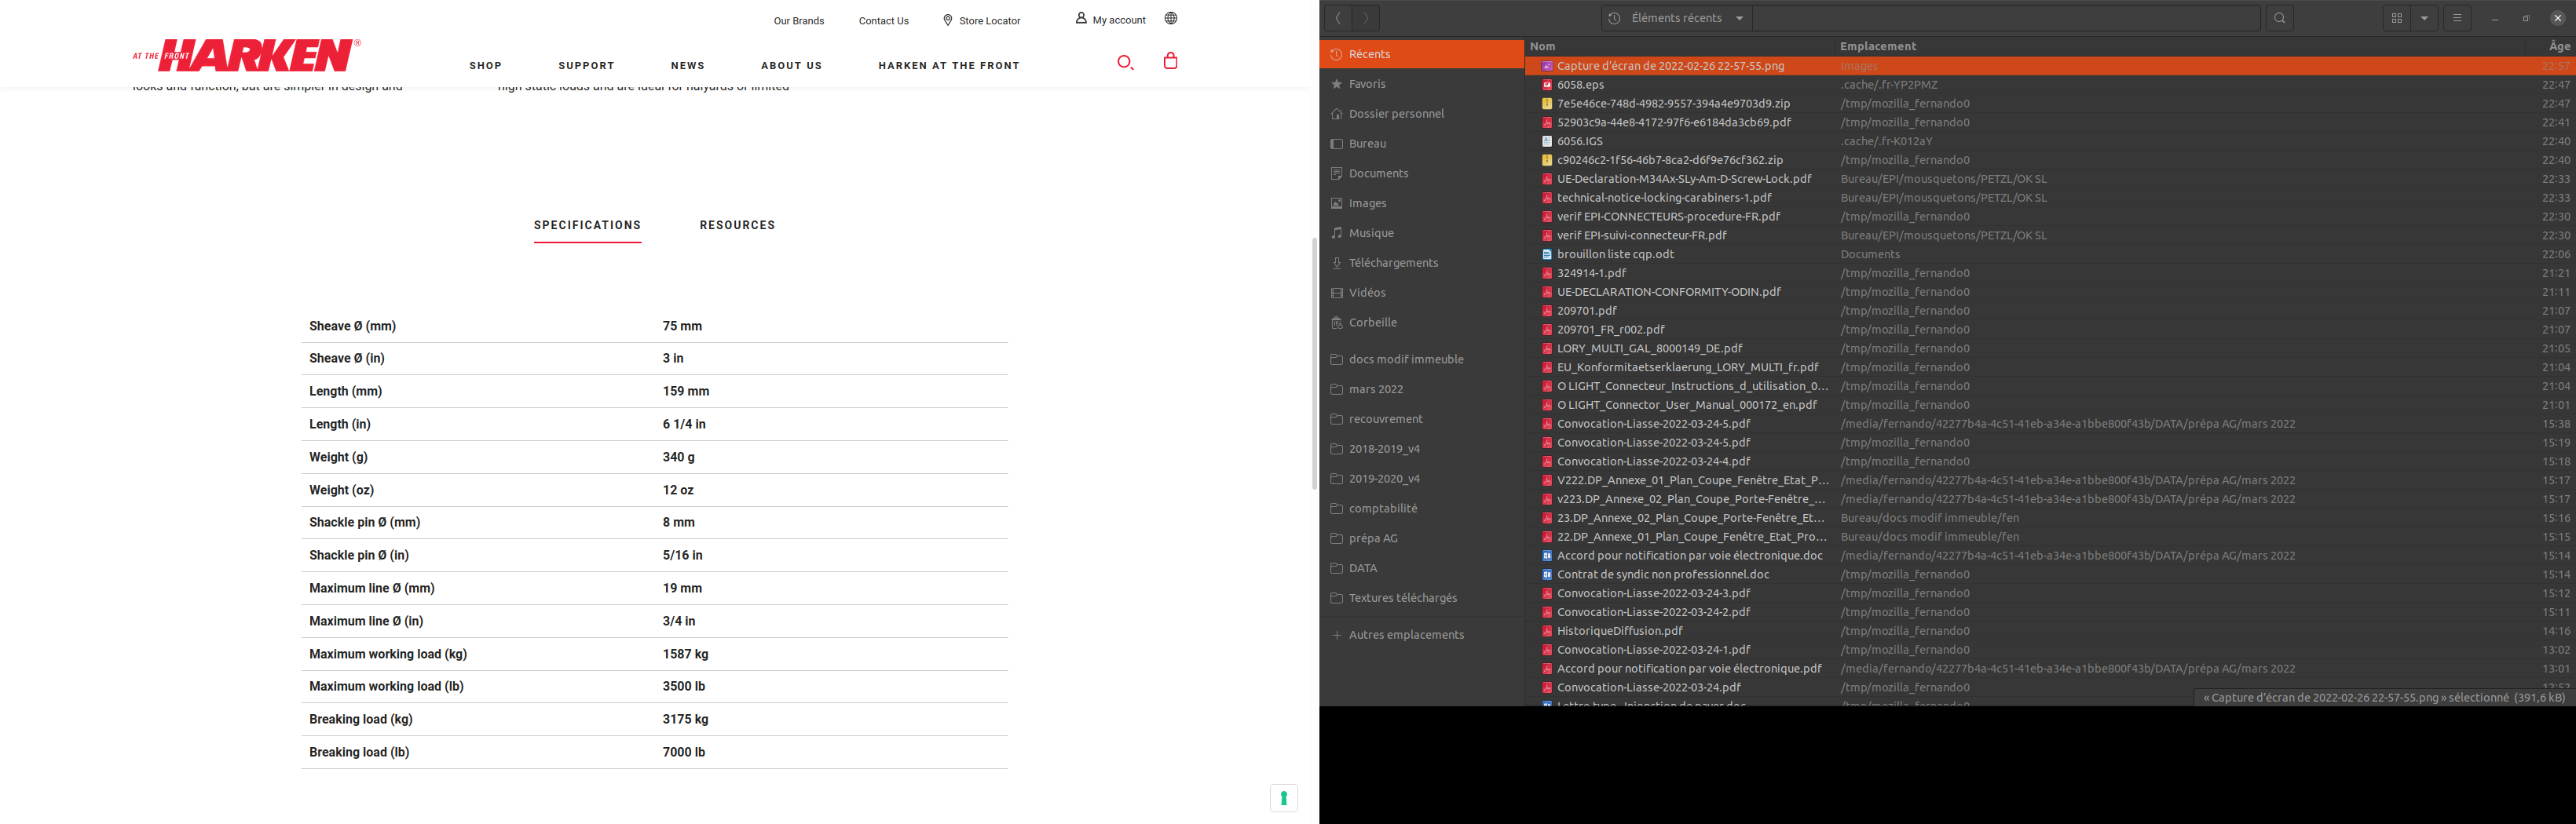The height and width of the screenshot is (824, 2576).
Task: Click the green accessibility widget button
Action: point(1283,798)
